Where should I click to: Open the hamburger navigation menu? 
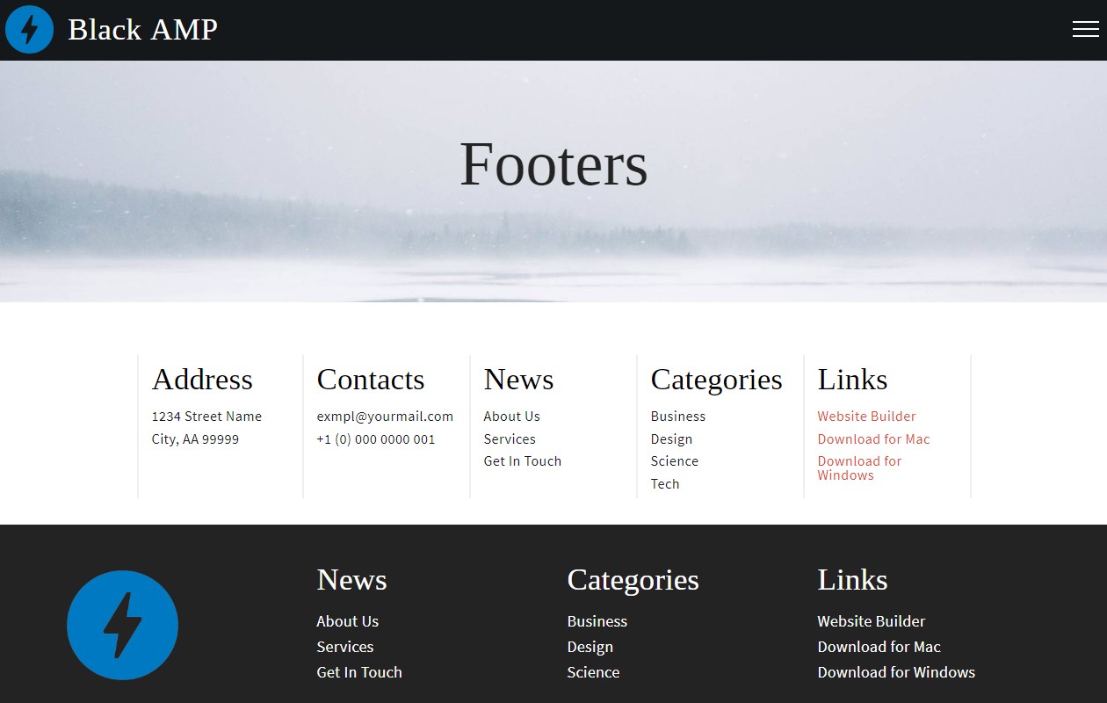pos(1084,28)
